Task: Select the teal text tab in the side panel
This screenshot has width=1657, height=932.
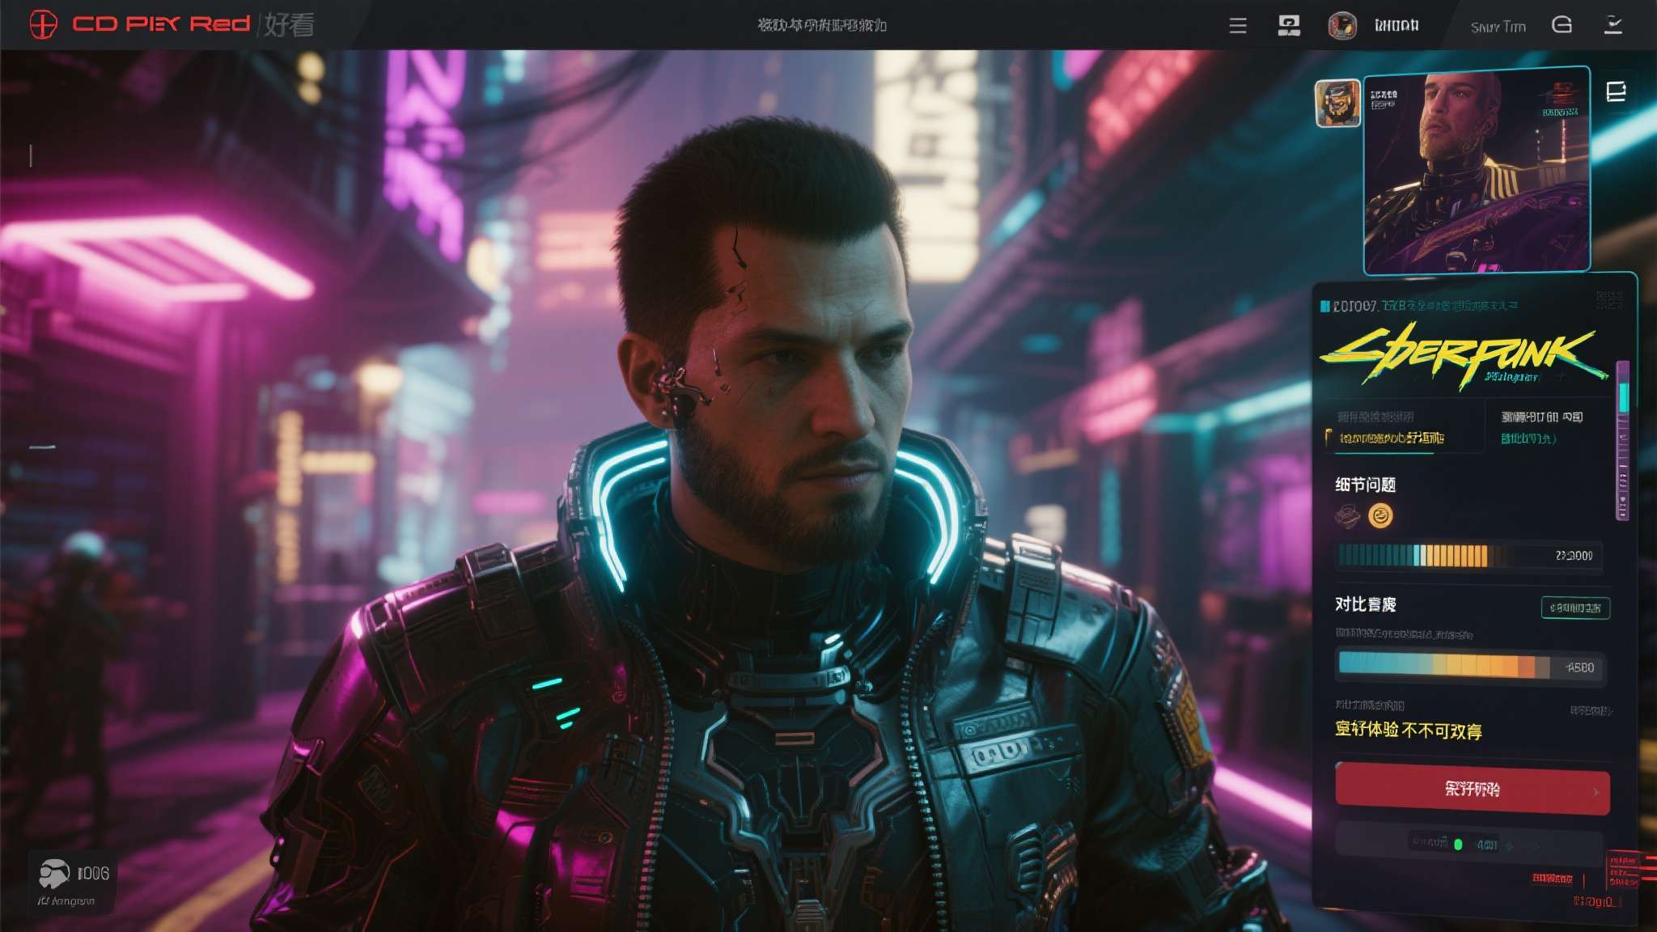Action: point(1528,438)
